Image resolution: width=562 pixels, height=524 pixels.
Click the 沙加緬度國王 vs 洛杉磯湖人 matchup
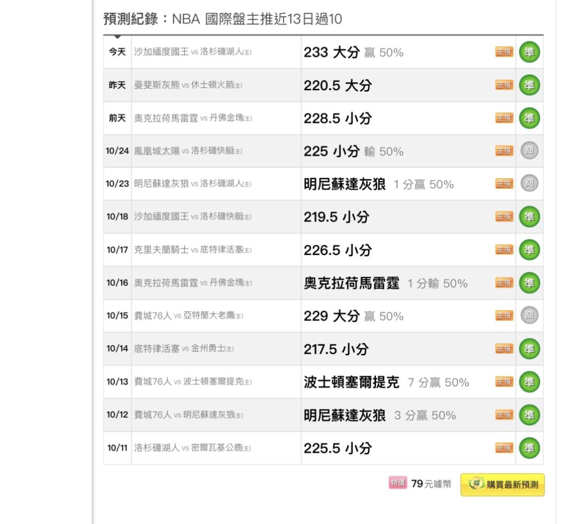[x=193, y=52]
